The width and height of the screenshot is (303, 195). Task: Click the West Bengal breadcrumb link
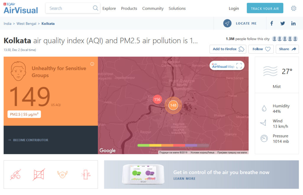click(26, 24)
